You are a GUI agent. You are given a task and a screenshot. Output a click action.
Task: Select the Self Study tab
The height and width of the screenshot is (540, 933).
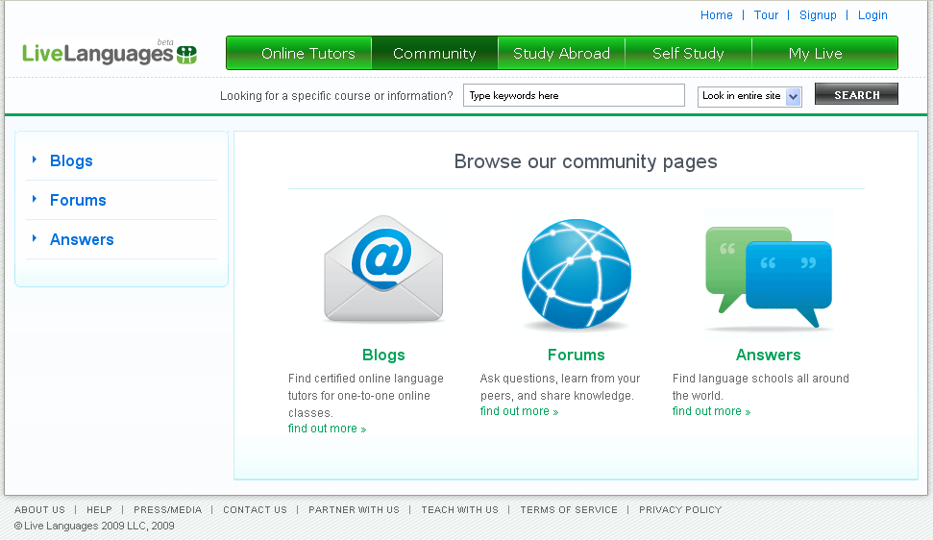pos(688,54)
